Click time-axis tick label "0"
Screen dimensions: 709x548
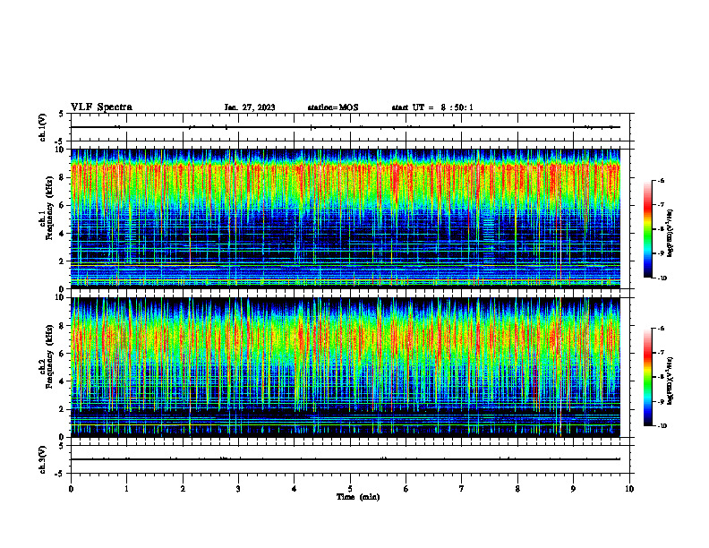point(71,489)
